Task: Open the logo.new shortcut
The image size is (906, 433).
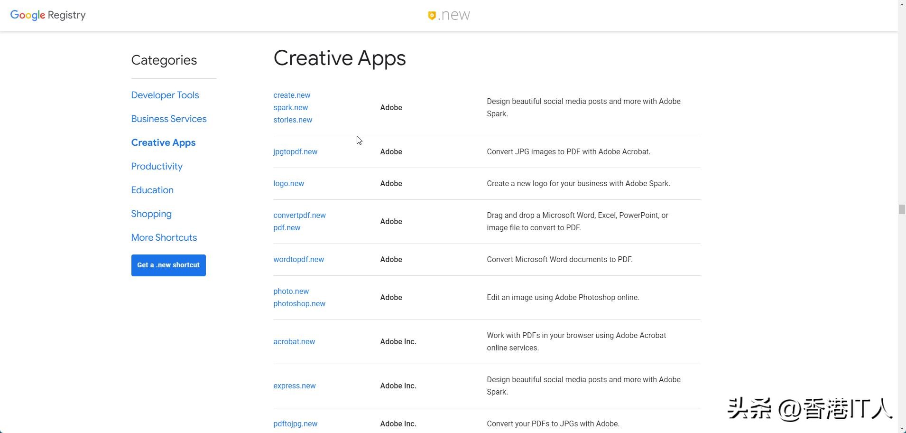Action: pyautogui.click(x=288, y=183)
